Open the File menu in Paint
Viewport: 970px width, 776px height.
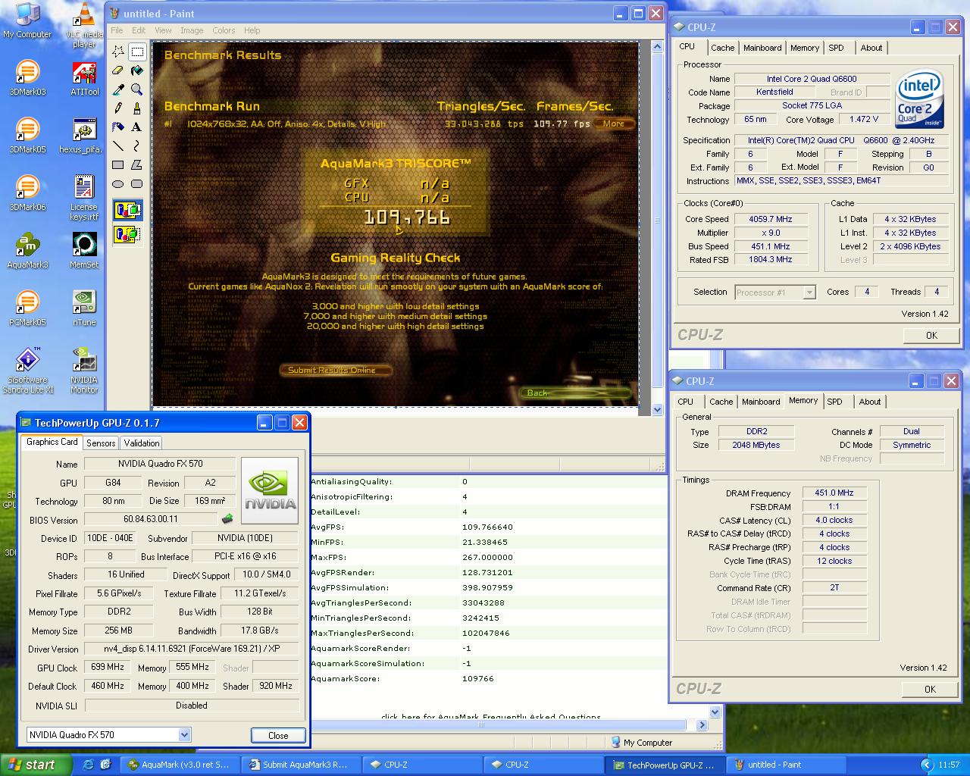tap(117, 30)
